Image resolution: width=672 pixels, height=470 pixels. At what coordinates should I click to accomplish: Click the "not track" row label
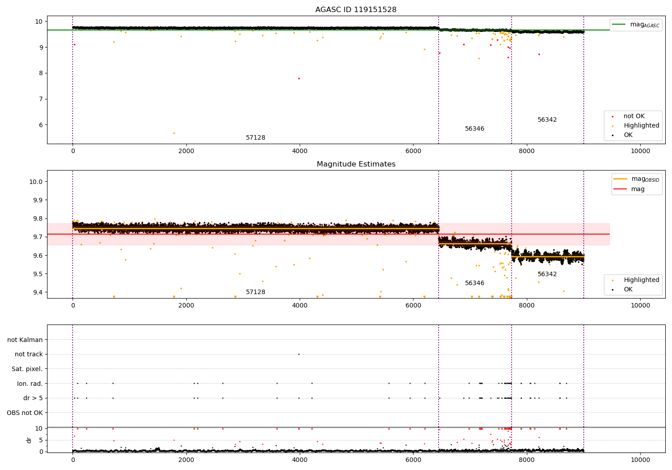(29, 355)
